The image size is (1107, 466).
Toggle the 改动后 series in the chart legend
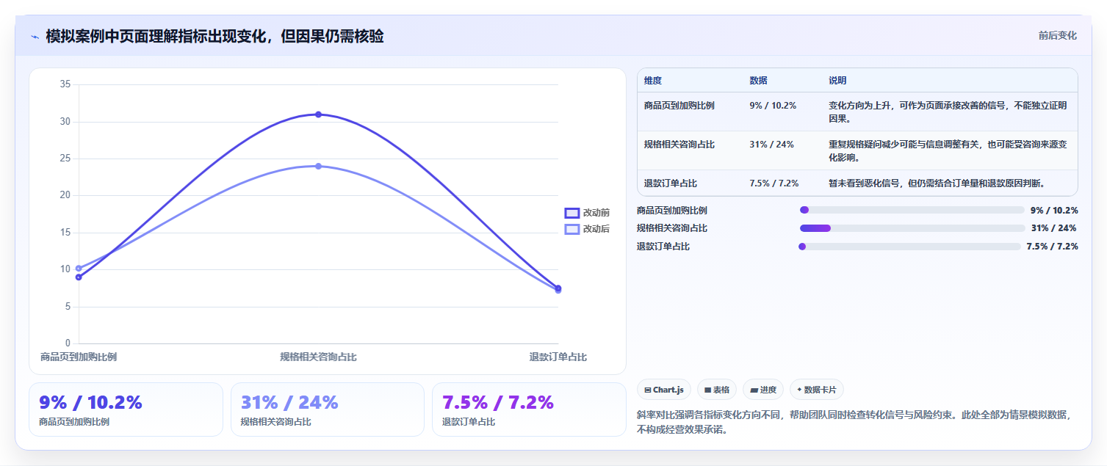coord(587,229)
